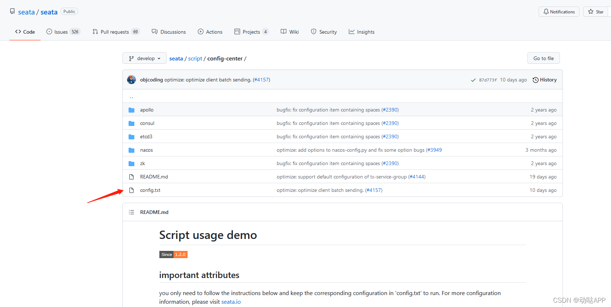The width and height of the screenshot is (611, 307).
Task: Click the etcd3 folder icon
Action: [131, 137]
